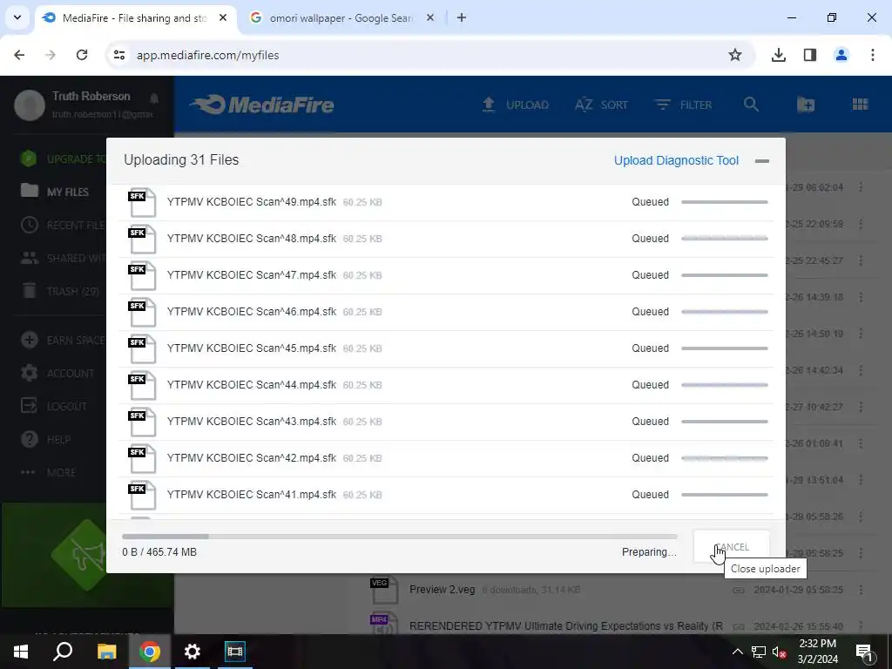Select LOGOUT in the sidebar

55,406
